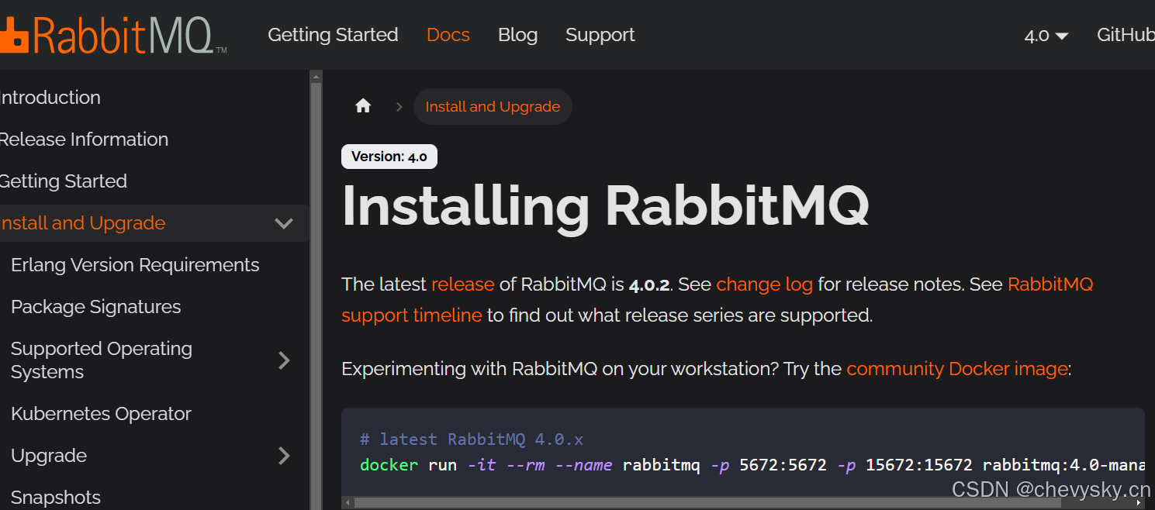Click the Install and Upgrade breadcrumb
1155x510 pixels.
493,107
